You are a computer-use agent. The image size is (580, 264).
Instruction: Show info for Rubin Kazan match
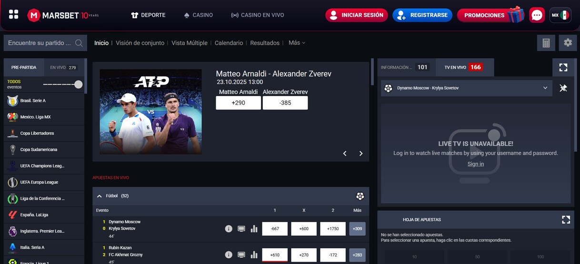click(x=229, y=255)
